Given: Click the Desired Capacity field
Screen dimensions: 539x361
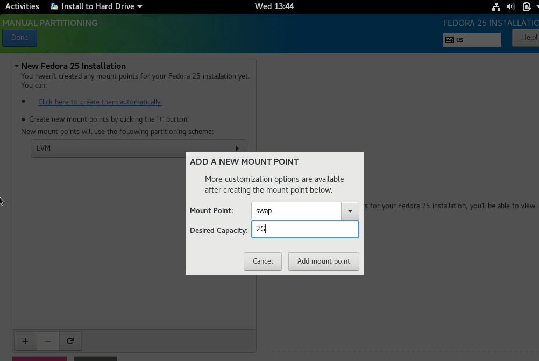Looking at the screenshot, I should pyautogui.click(x=305, y=229).
